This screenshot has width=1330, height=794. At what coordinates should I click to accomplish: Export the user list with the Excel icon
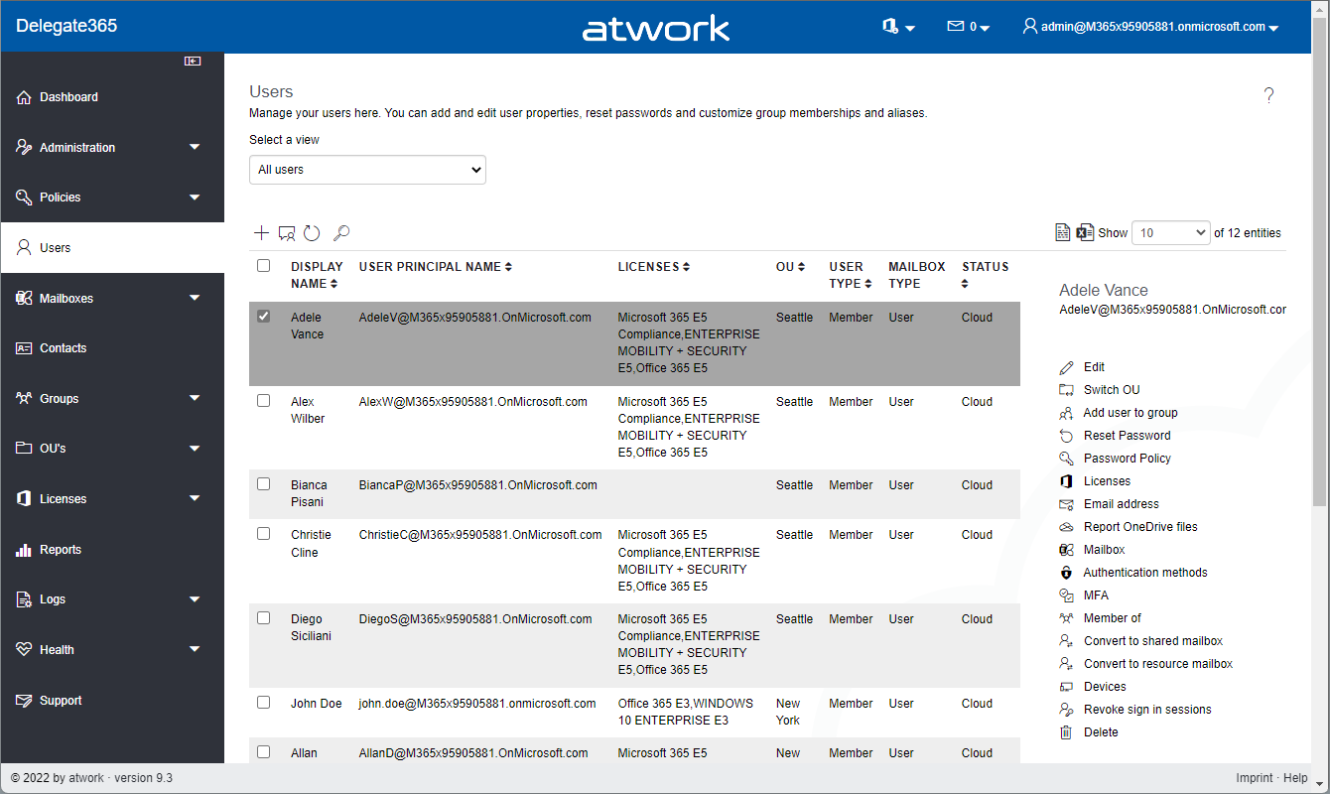1085,232
